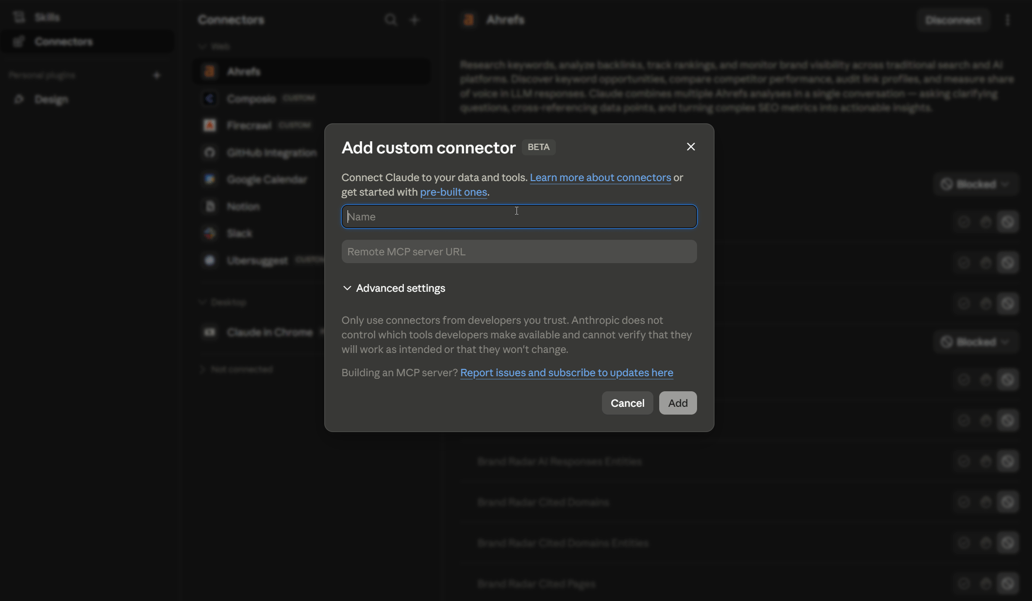Add a personal plugin with plus icon

[157, 76]
